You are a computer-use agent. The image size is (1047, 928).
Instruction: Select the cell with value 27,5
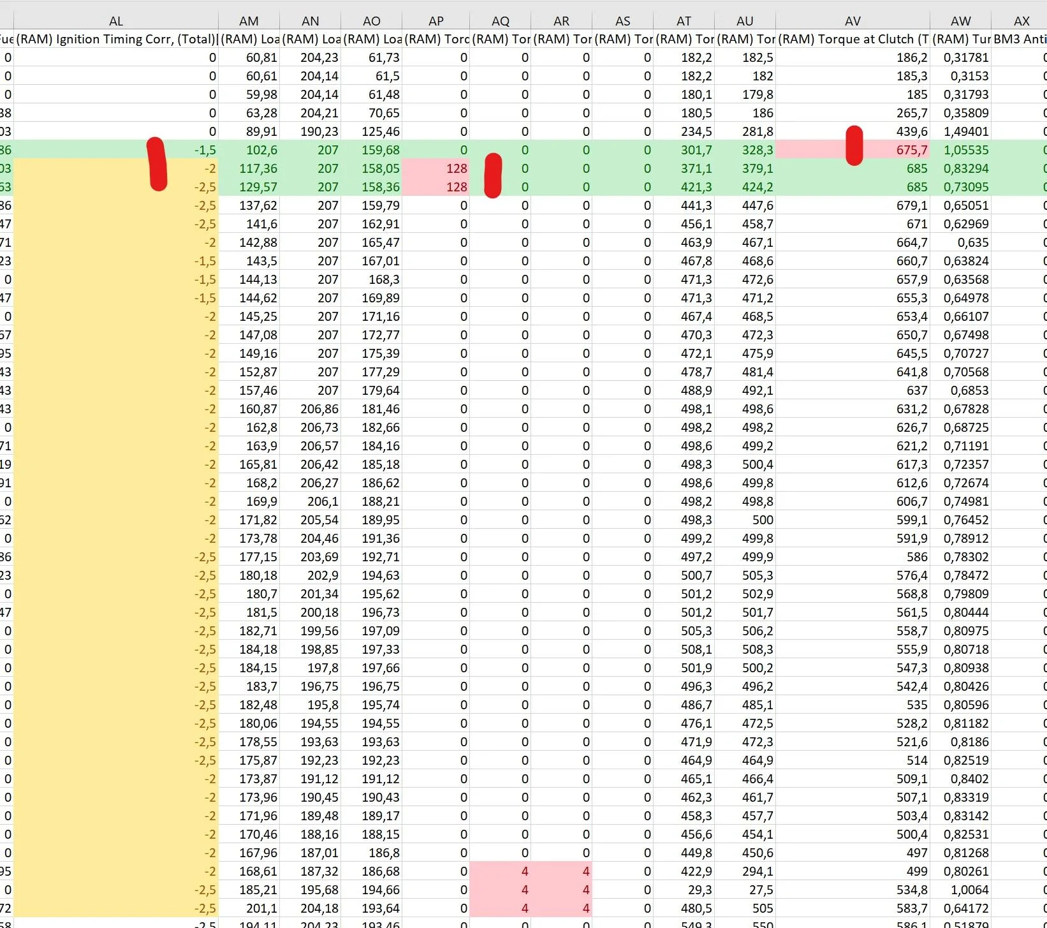[x=745, y=890]
